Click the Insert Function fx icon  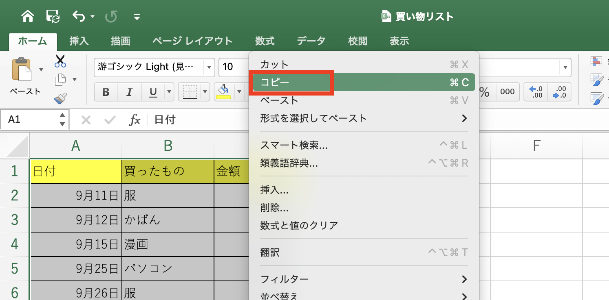click(x=135, y=120)
